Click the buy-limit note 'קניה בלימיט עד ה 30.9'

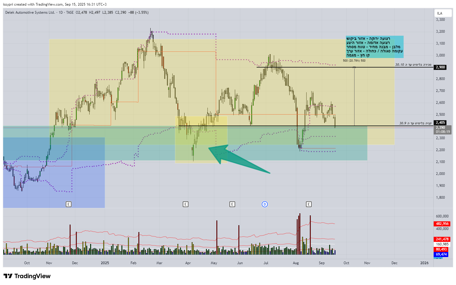click(415, 123)
